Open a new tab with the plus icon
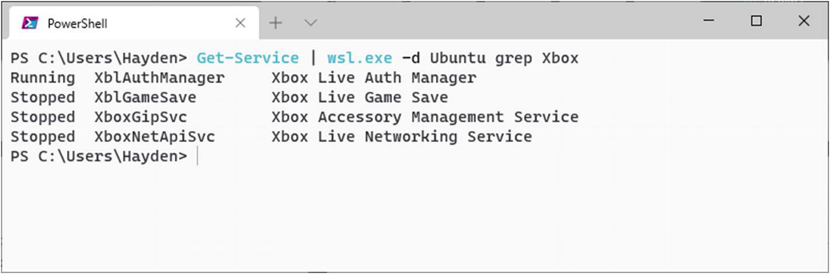830x274 pixels. pos(275,23)
